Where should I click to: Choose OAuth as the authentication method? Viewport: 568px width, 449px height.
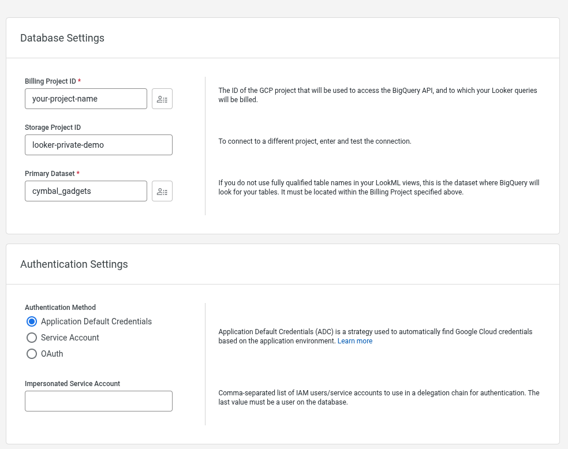32,354
